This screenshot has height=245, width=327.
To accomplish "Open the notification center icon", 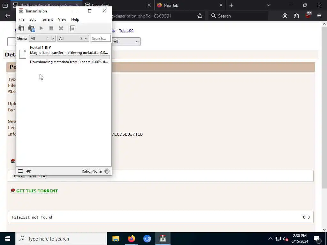I will pos(317,239).
